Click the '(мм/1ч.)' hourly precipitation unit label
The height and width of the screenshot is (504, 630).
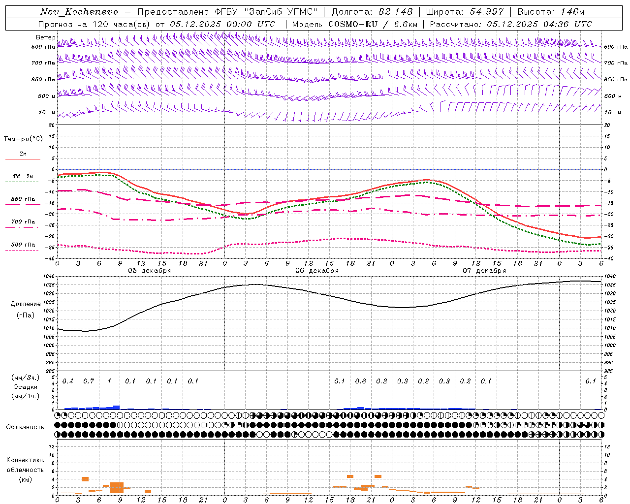[x=25, y=396]
